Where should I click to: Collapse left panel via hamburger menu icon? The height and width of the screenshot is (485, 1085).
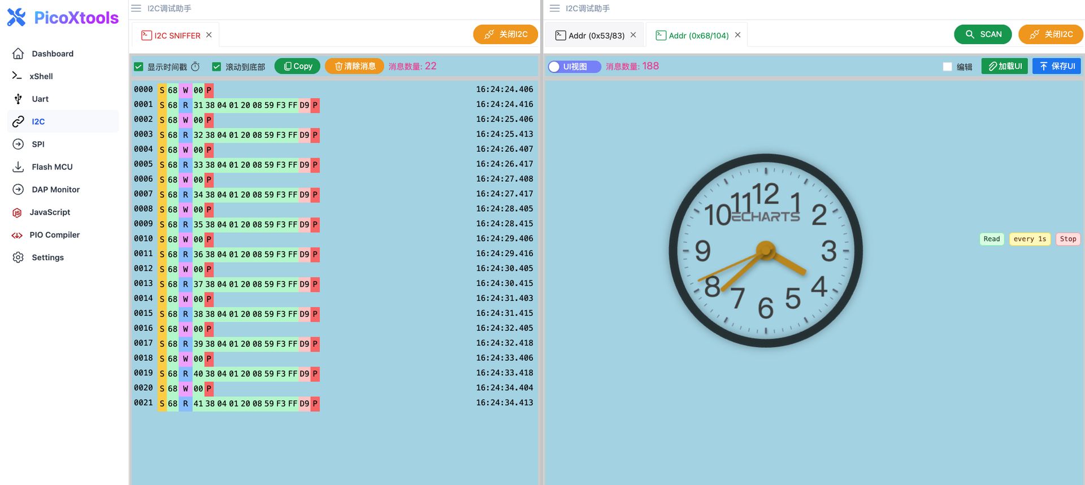136,8
